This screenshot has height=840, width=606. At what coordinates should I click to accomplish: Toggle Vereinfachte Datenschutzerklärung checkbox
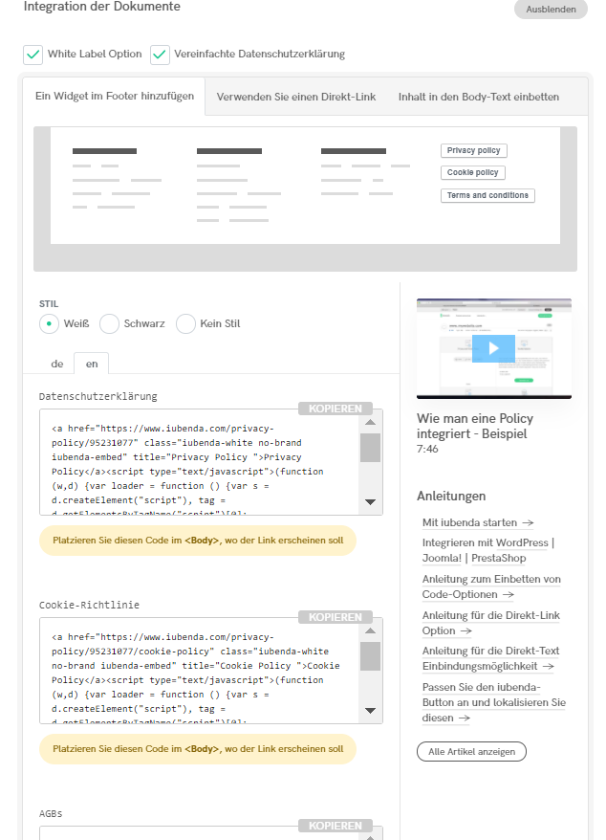pyautogui.click(x=160, y=55)
